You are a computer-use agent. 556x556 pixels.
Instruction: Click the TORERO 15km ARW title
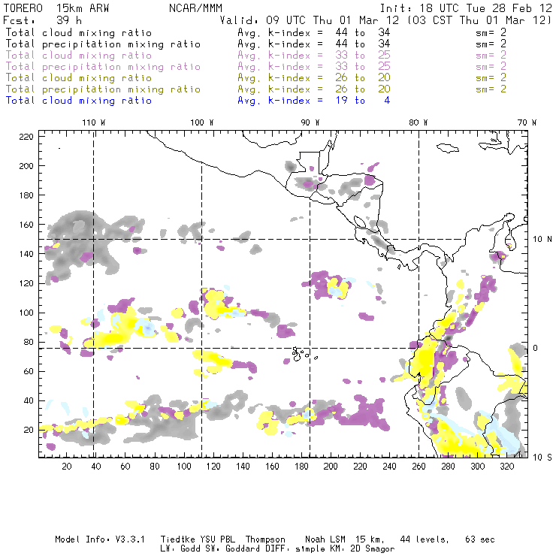tap(56, 8)
